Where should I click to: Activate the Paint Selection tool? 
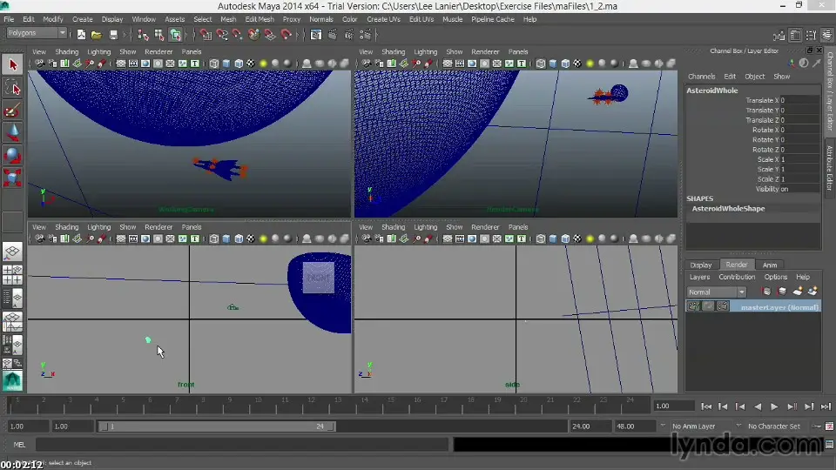coord(13,111)
